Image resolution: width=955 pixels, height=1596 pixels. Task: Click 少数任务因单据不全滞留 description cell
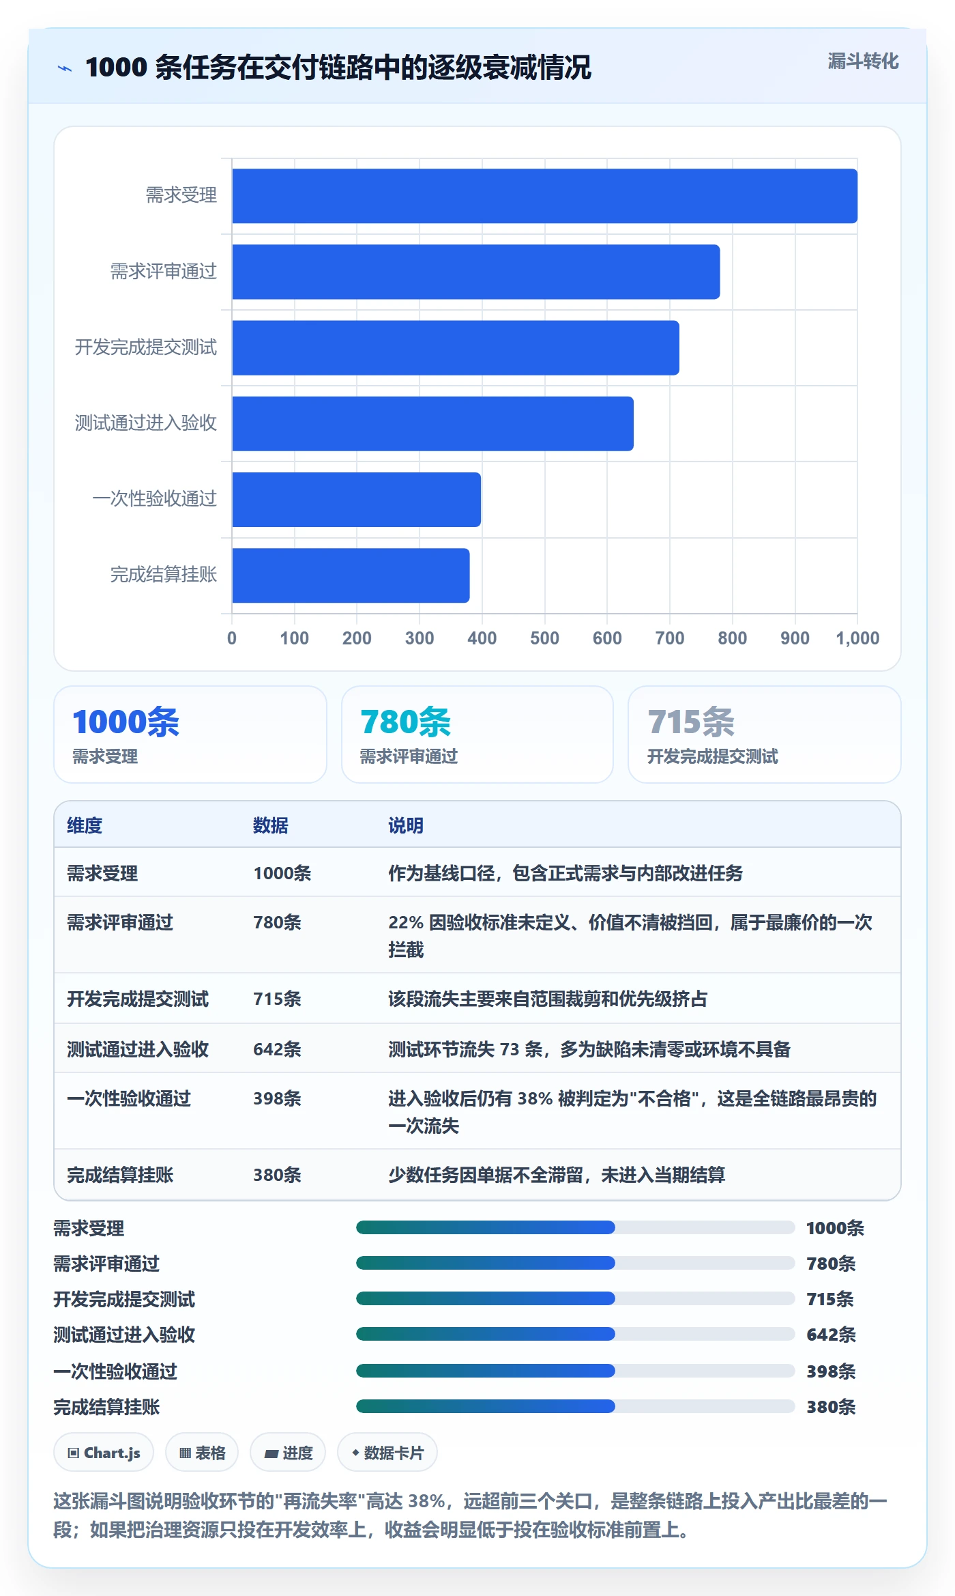(x=557, y=1175)
